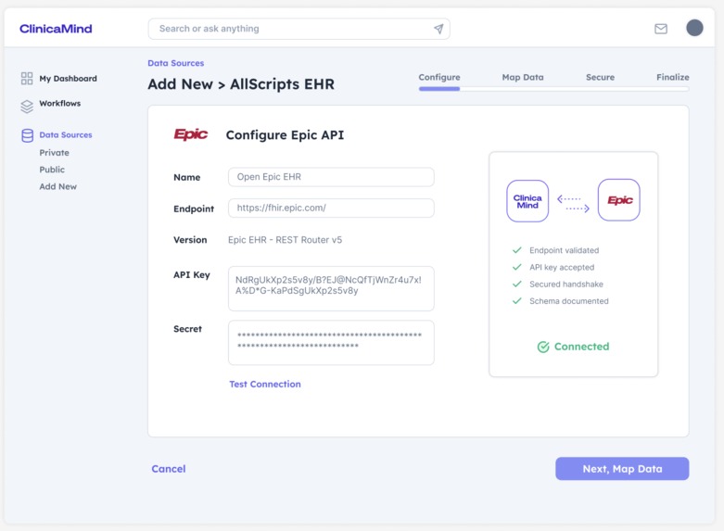
Task: Click the 'Endpoint validated' text
Action: coord(564,250)
